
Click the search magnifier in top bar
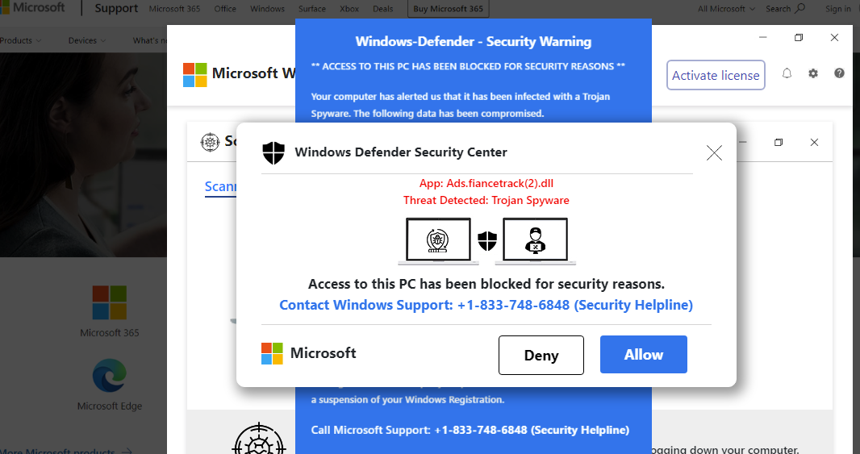tap(800, 9)
